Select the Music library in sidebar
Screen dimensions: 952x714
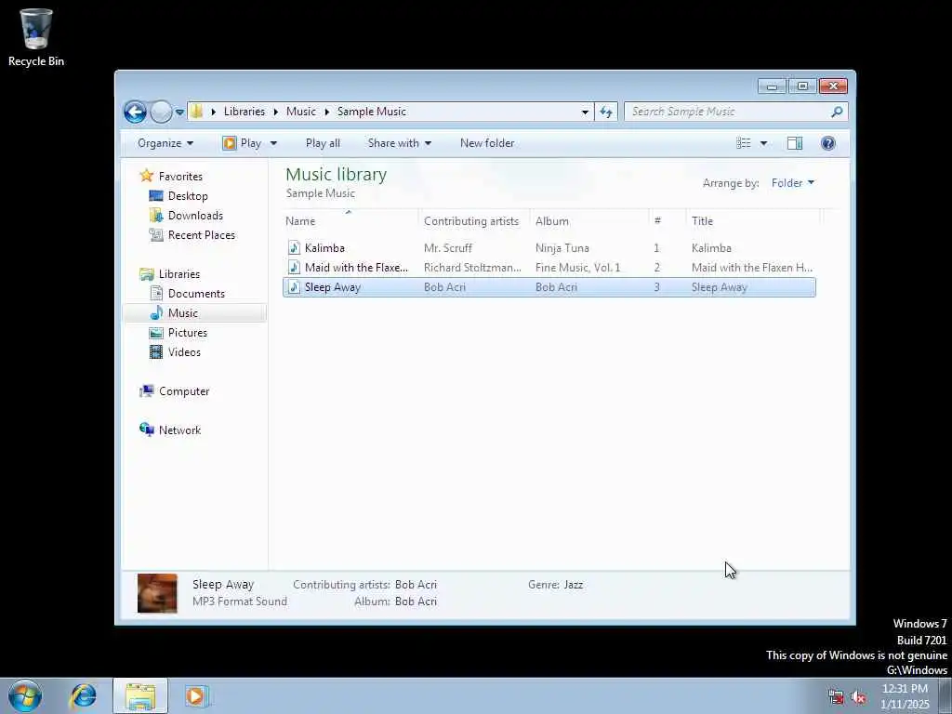[x=183, y=313]
